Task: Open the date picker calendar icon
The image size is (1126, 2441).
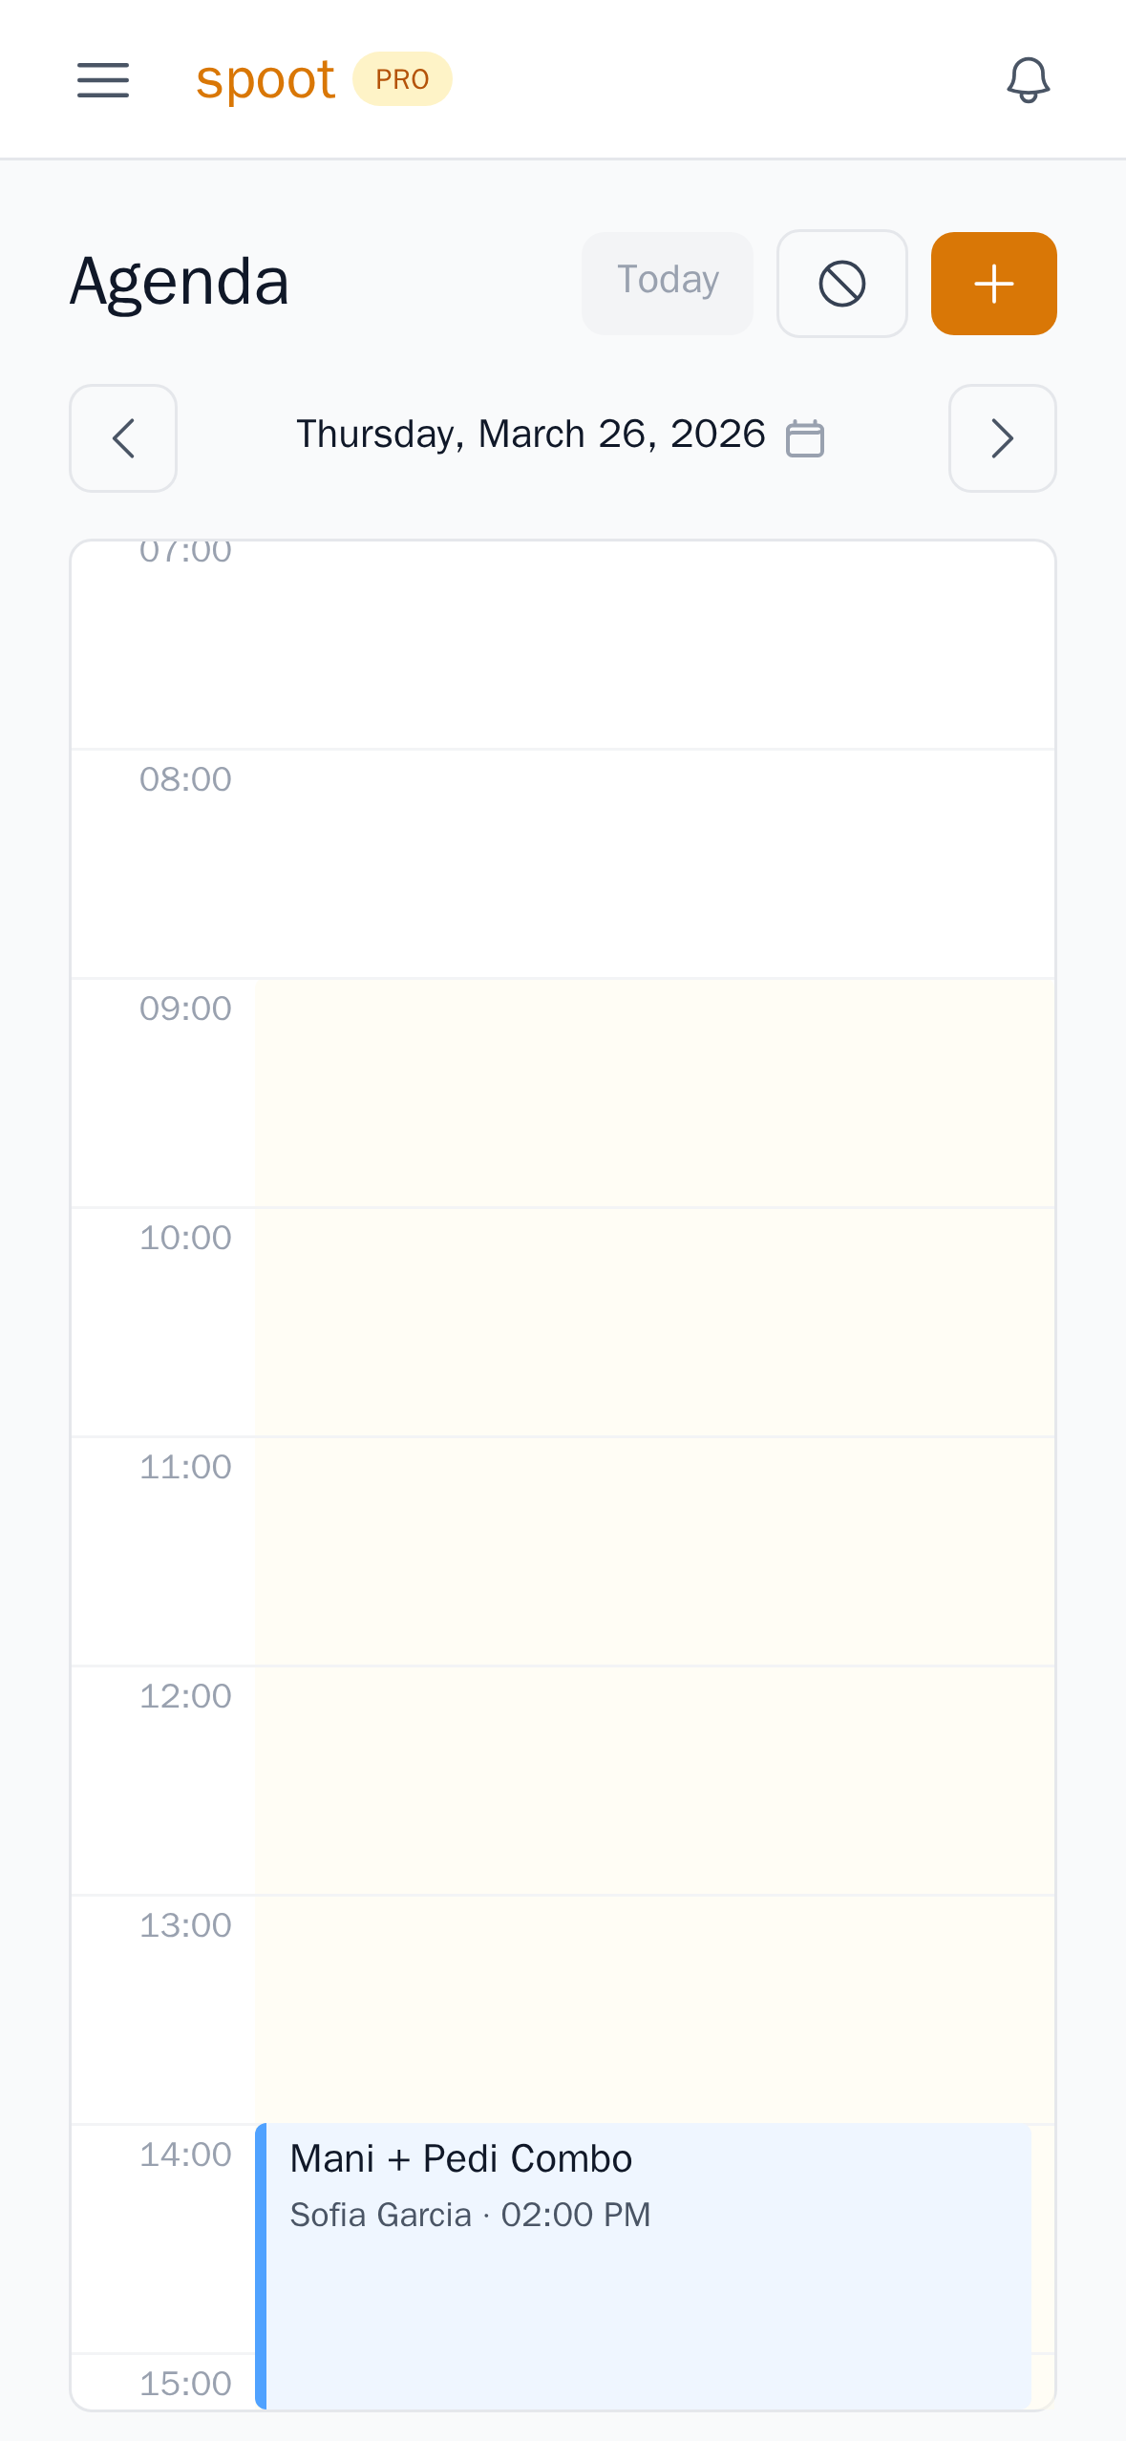Action: coord(805,437)
